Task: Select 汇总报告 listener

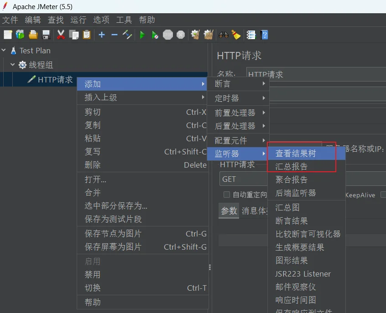Action: pos(307,166)
